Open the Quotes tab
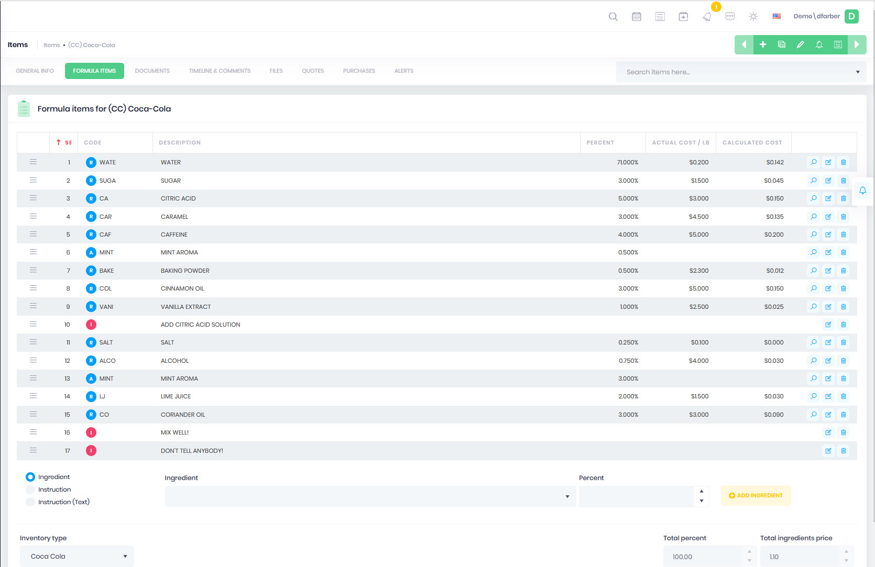This screenshot has height=567, width=875. point(313,71)
